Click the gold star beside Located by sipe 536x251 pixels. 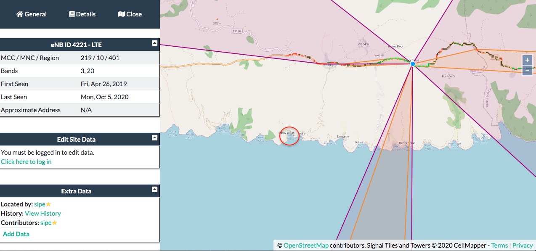(48, 204)
